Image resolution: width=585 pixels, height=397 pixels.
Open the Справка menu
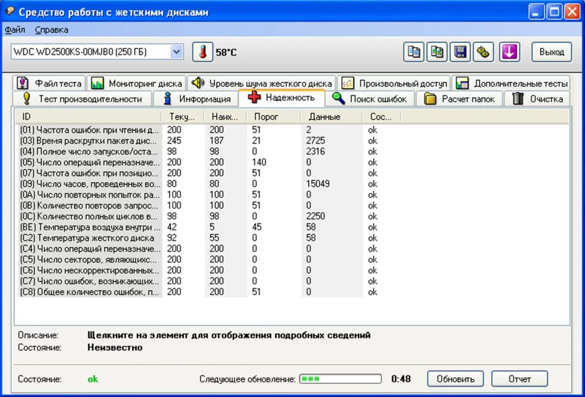coord(52,30)
